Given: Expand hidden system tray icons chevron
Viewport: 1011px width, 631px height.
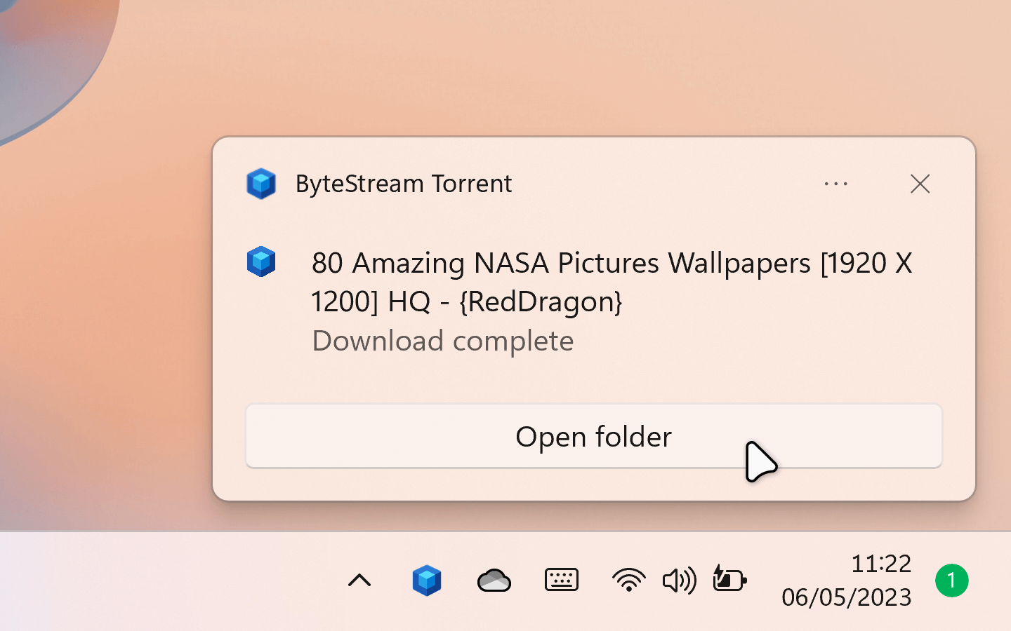Looking at the screenshot, I should 359,581.
